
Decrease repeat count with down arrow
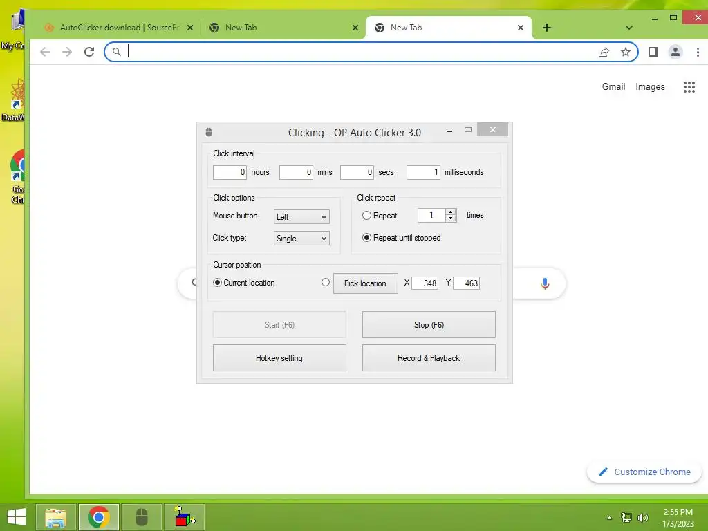[x=451, y=218]
